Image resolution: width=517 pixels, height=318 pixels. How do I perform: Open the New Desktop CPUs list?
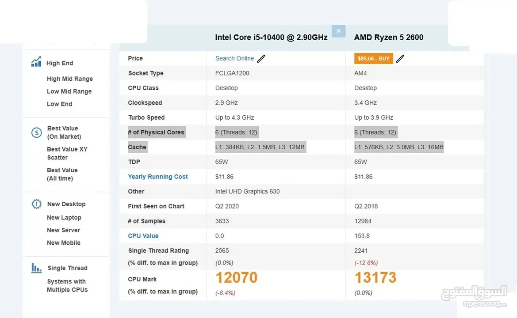[x=66, y=204]
